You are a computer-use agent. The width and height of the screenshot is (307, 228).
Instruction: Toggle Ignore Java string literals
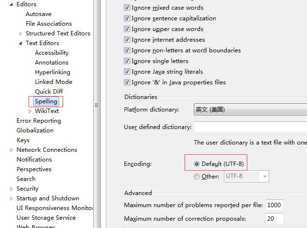click(127, 72)
